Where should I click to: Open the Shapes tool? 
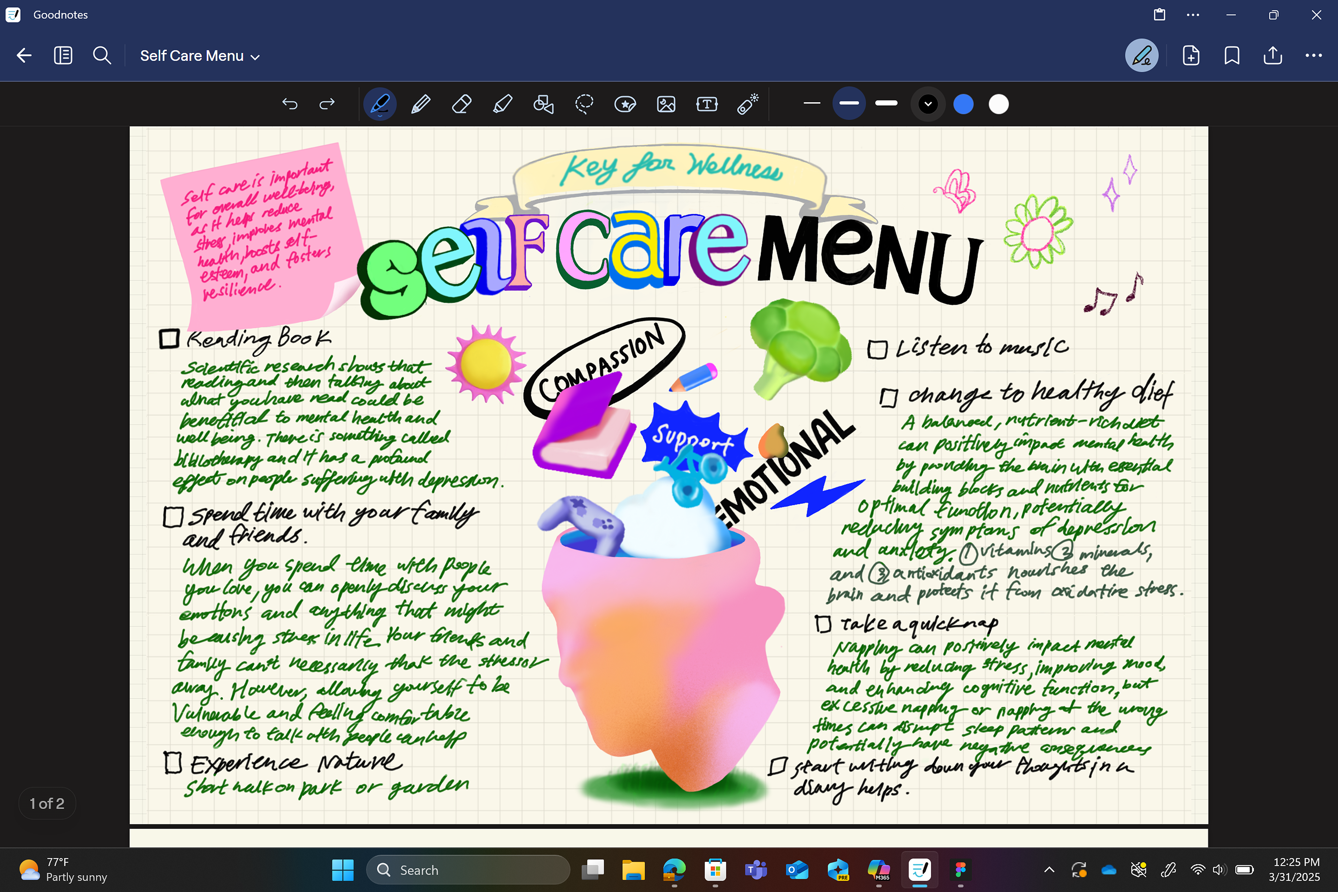tap(543, 104)
